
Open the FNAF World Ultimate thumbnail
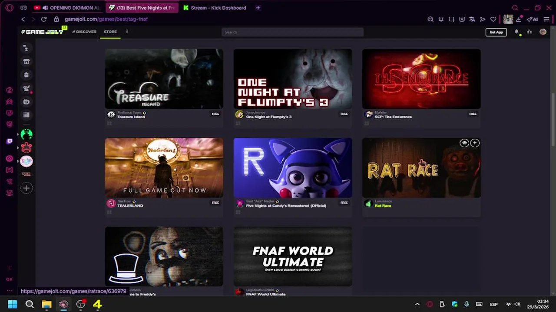pyautogui.click(x=293, y=257)
